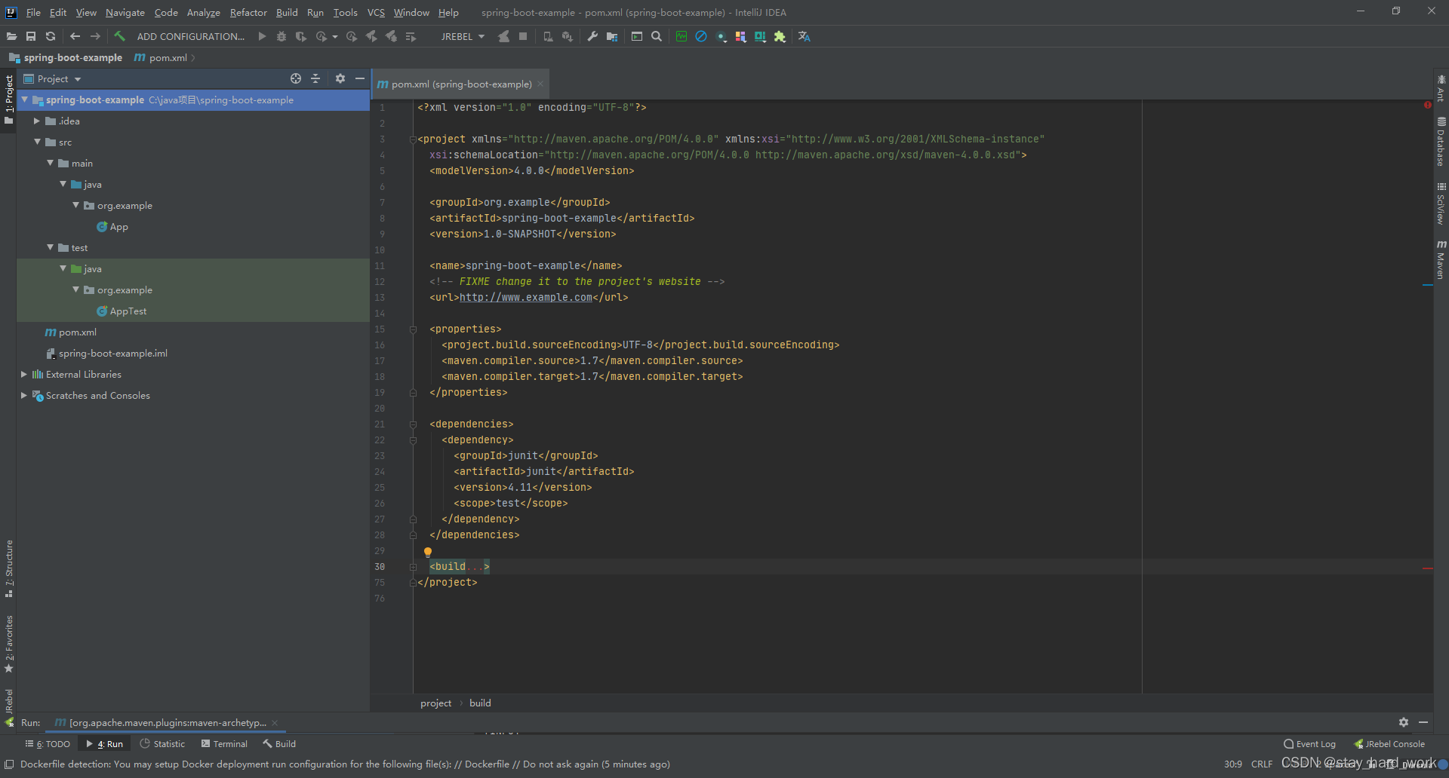Click the Open file toolbar icon
Viewport: 1449px width, 778px height.
click(x=11, y=36)
